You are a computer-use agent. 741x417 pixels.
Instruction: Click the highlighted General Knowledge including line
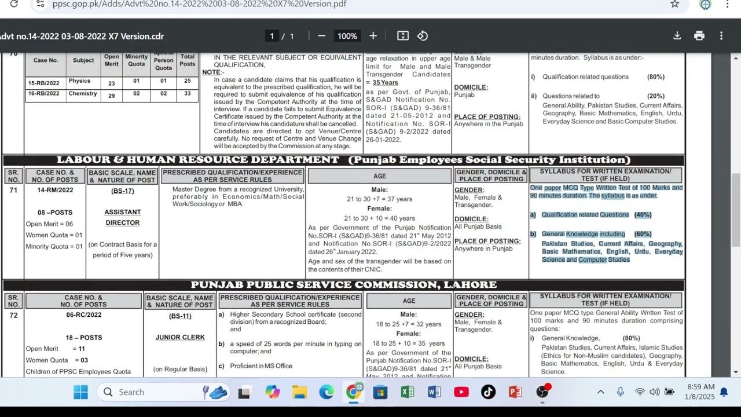click(x=590, y=234)
